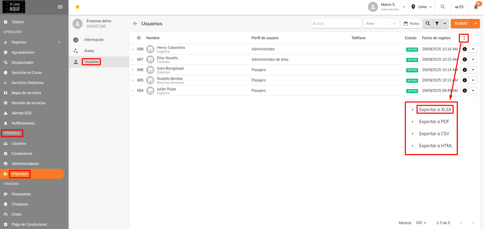Click the back arrow beside Usuarios

click(135, 23)
